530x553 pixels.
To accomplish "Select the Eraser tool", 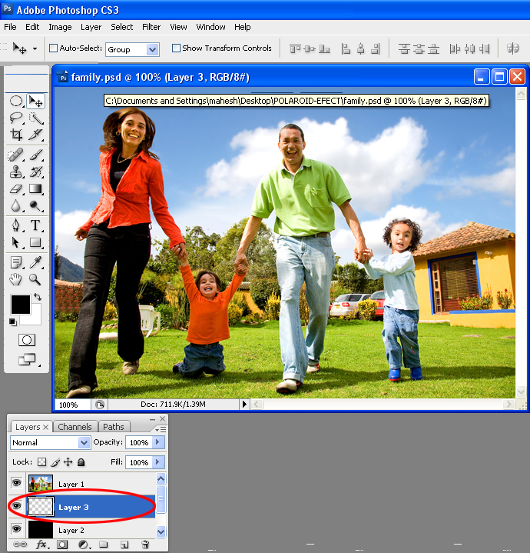I will coord(16,188).
